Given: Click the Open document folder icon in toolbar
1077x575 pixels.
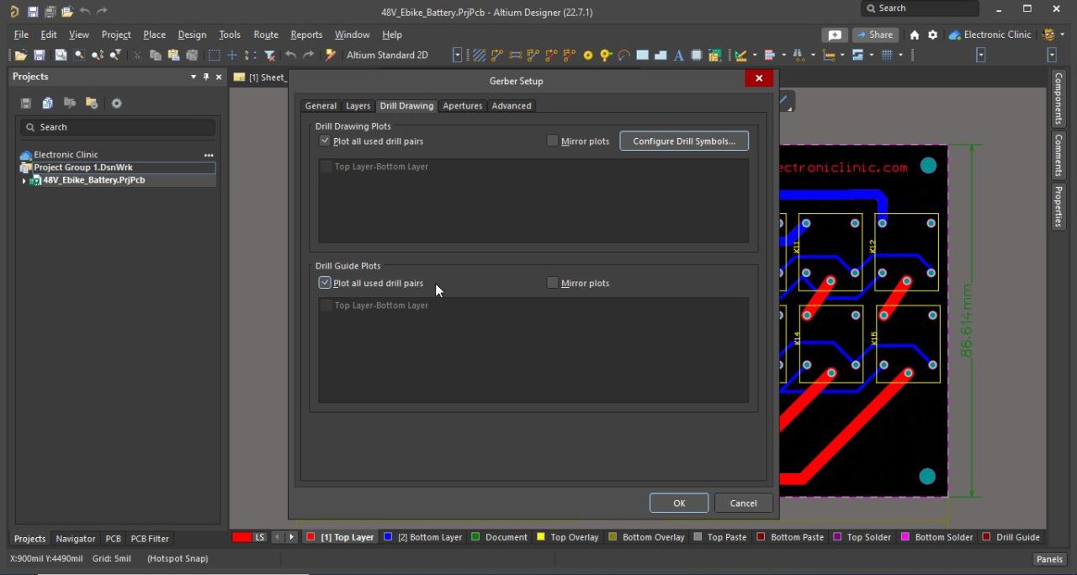Looking at the screenshot, I should [20, 55].
